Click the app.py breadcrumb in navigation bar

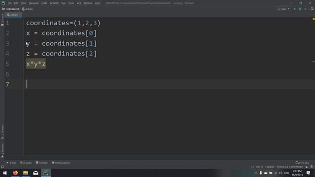pyautogui.click(x=28, y=9)
